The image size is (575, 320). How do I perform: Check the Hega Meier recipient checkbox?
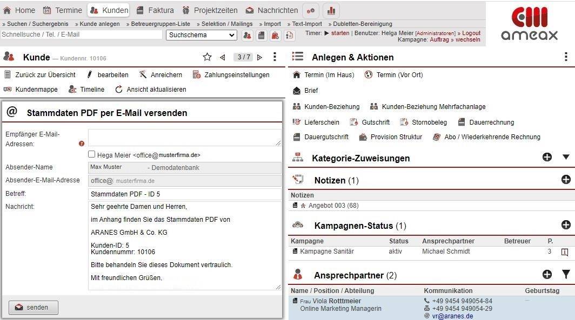coord(92,154)
